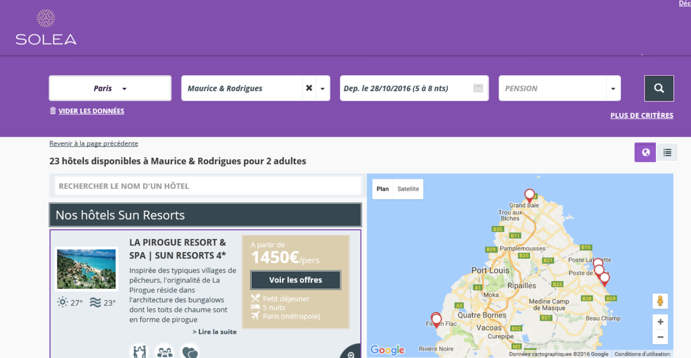Click the Voir les offres button

tap(295, 280)
